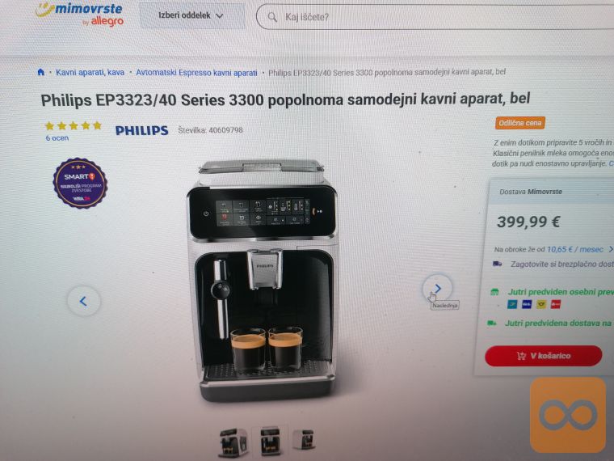Show the previous product image arrow
The width and height of the screenshot is (614, 461).
tap(83, 301)
